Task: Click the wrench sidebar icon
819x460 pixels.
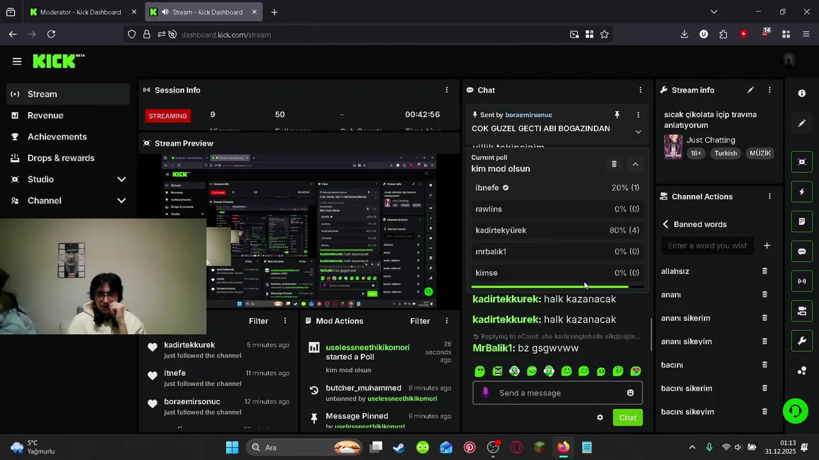Action: coord(802,341)
